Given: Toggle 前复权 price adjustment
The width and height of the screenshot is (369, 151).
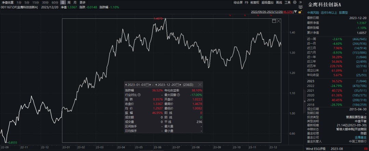Looking at the screenshot, I should 255,2.
